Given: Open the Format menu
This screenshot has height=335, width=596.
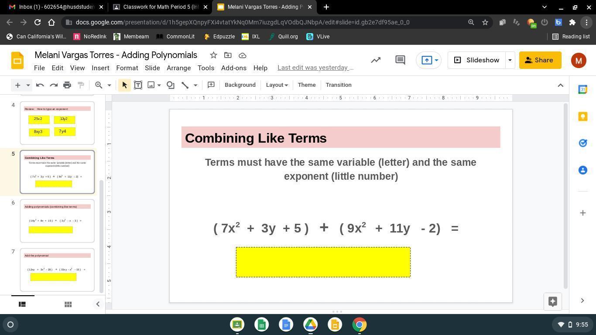Looking at the screenshot, I should coord(127,68).
